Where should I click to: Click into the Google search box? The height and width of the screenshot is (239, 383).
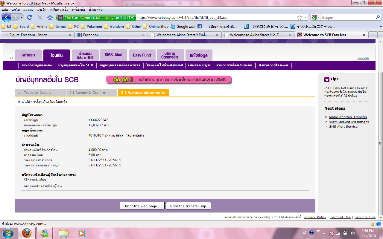348,18
